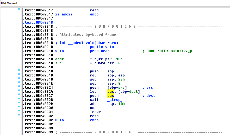Click the '; src' comment on push line

coord(148,88)
